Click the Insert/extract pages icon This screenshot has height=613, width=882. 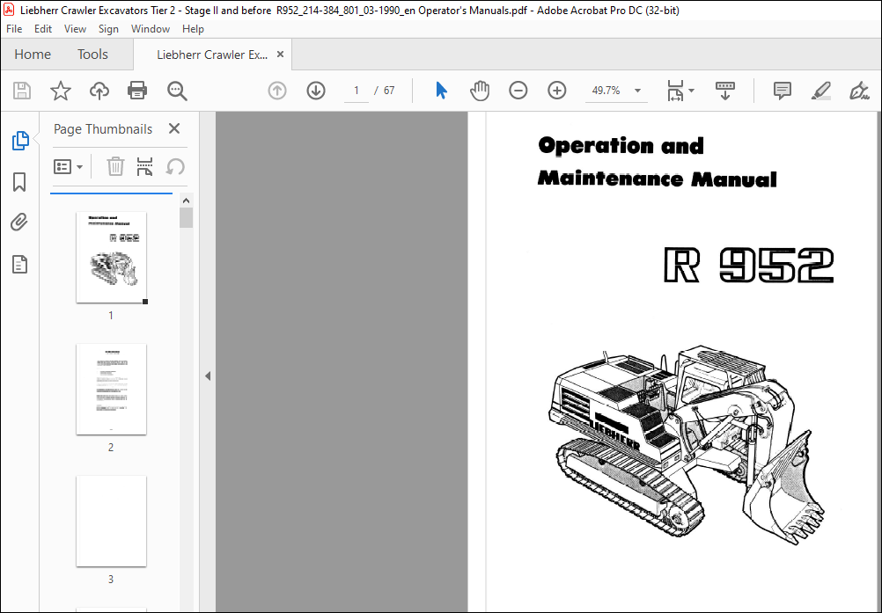[144, 167]
